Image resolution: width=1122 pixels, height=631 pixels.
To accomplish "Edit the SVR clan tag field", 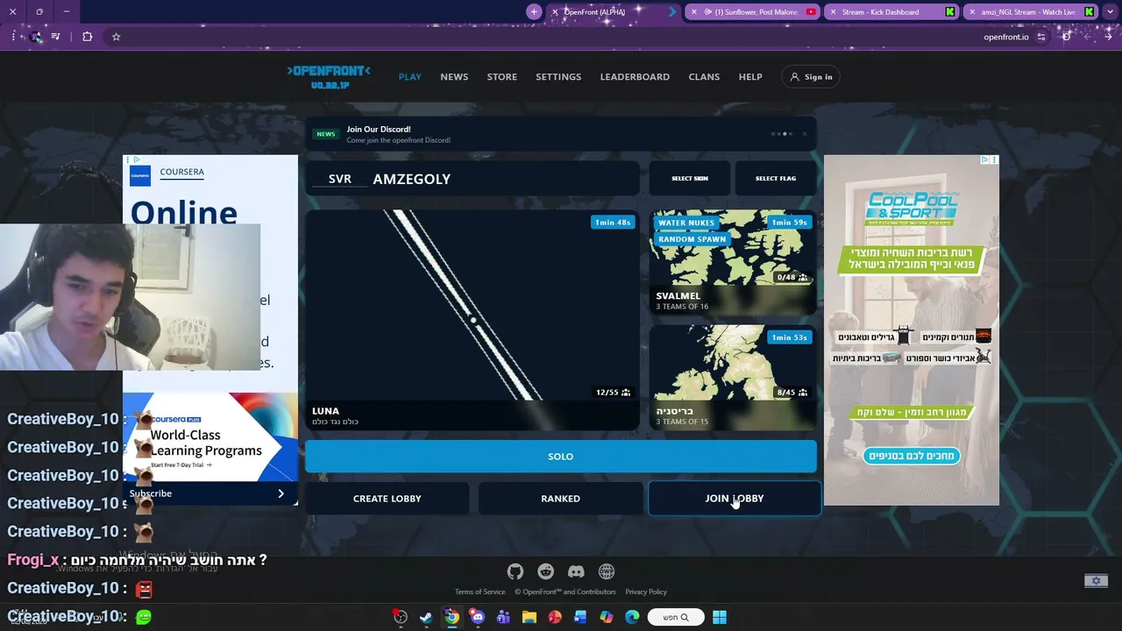I will tap(340, 179).
